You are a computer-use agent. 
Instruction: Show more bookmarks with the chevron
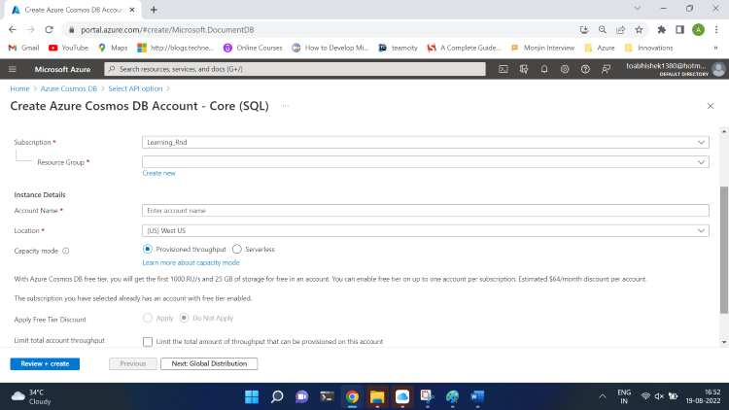[x=716, y=48]
